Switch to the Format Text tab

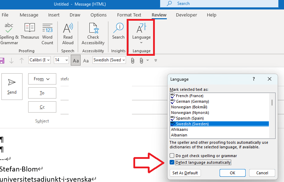129,15
